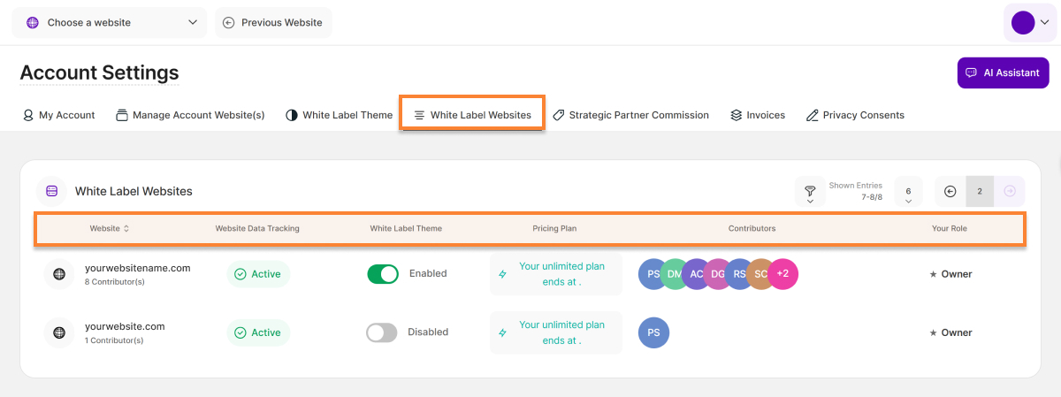Go to the White Label Theme tab
Image resolution: width=1061 pixels, height=397 pixels.
click(339, 115)
